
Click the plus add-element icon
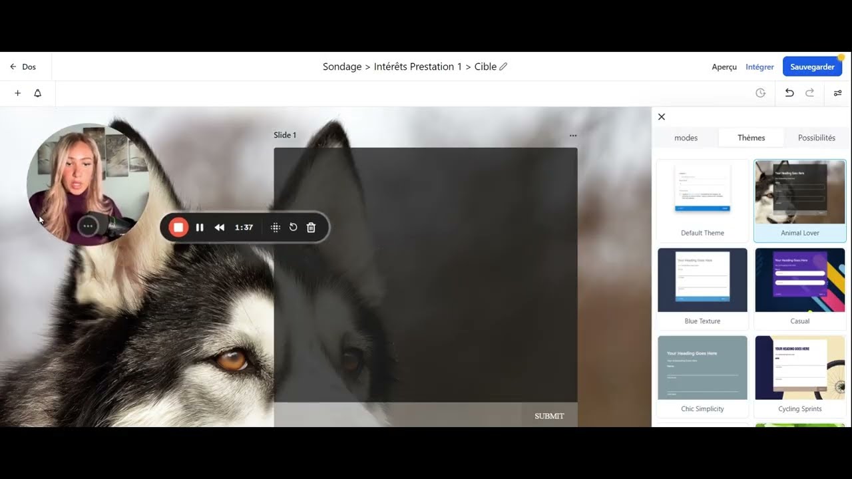pos(18,93)
